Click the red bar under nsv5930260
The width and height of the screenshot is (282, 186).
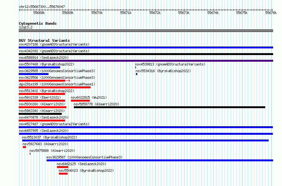point(42,107)
